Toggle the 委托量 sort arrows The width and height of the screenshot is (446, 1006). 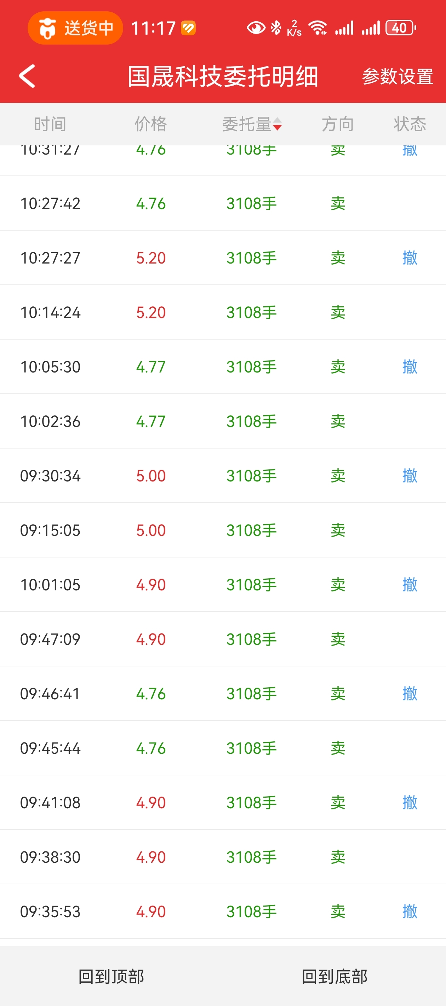pyautogui.click(x=277, y=124)
